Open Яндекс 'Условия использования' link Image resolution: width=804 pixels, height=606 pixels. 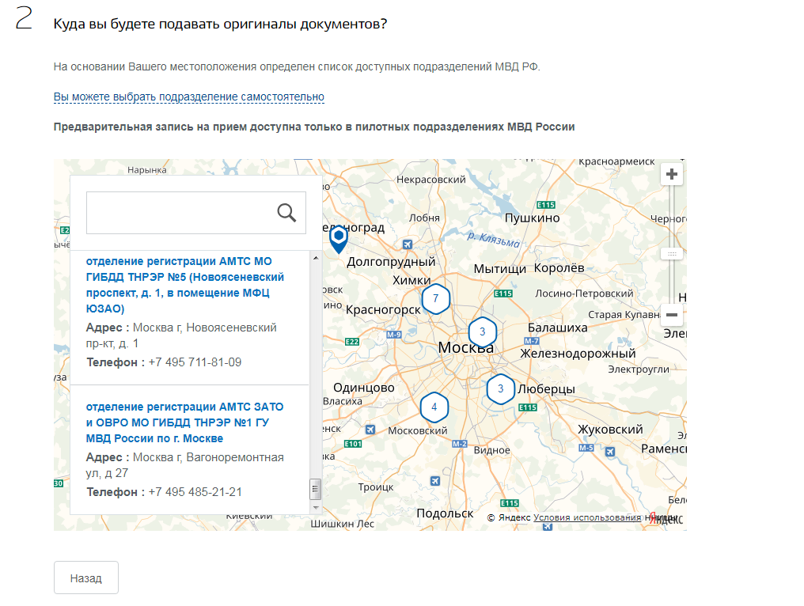pos(587,517)
